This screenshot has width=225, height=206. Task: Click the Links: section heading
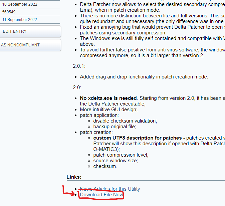(74, 177)
